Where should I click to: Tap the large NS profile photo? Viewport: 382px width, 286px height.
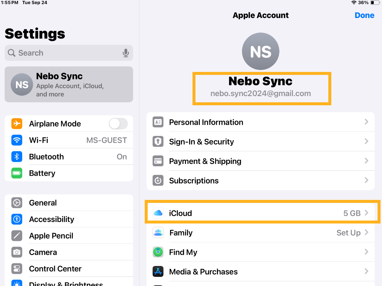261,51
